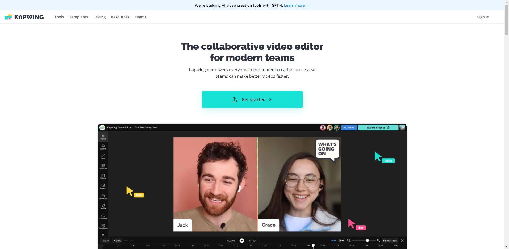Select the Media panel icon
The height and width of the screenshot is (249, 509).
103,137
